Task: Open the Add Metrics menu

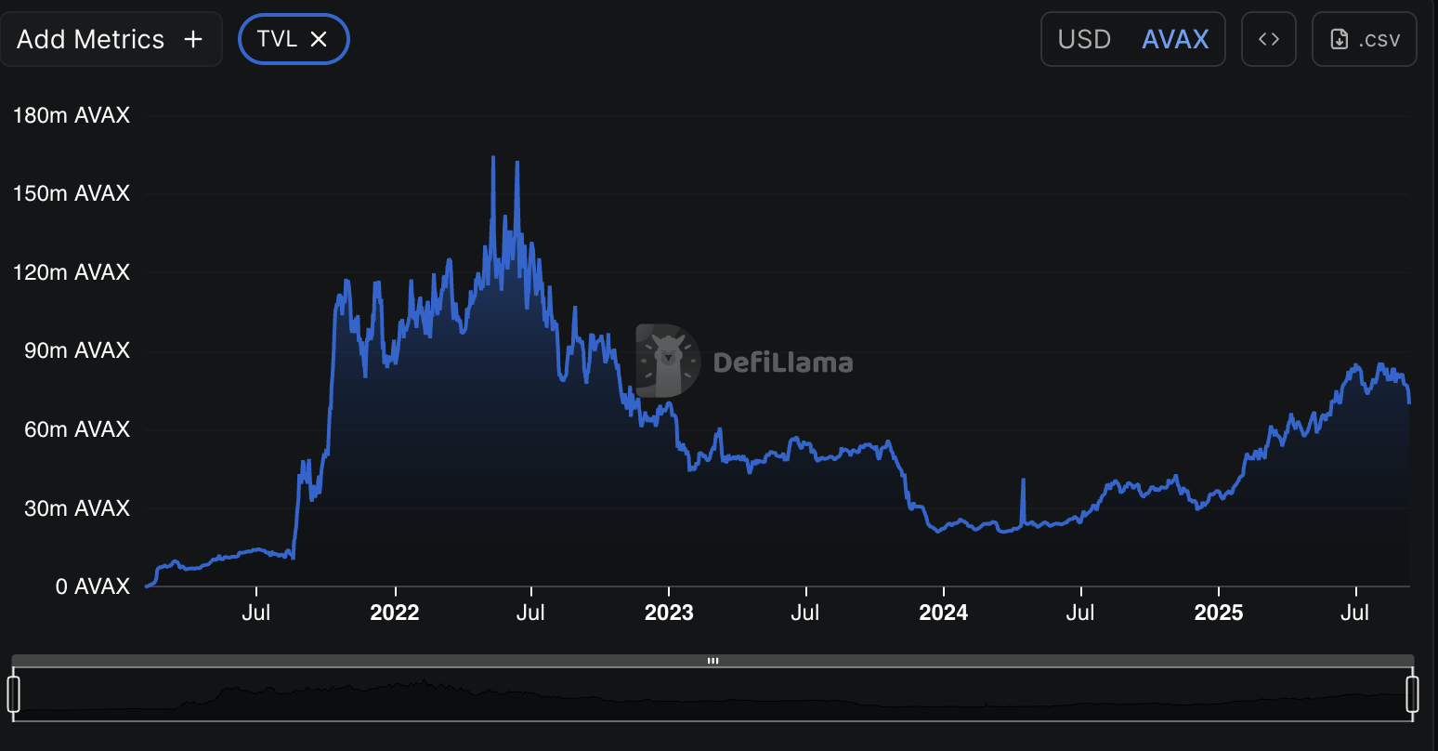Action: click(x=111, y=39)
